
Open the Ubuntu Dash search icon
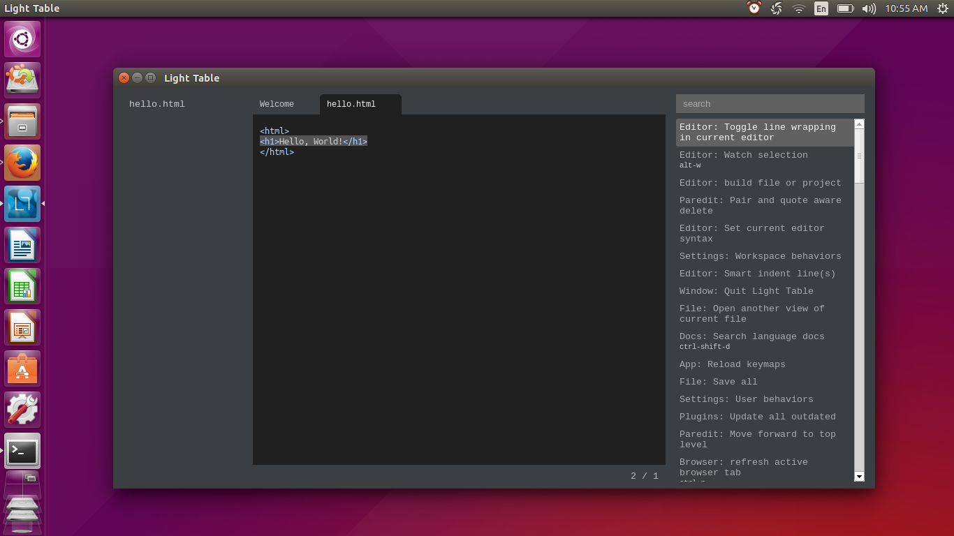click(22, 39)
